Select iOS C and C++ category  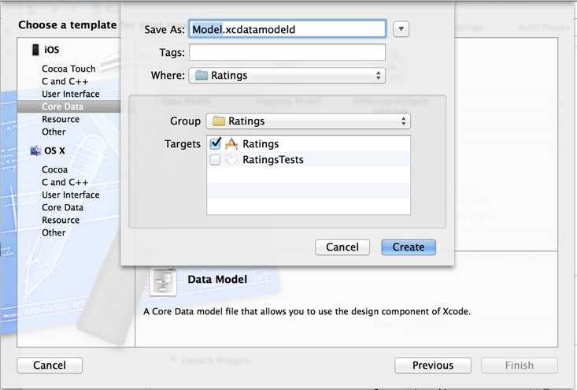[x=65, y=81]
